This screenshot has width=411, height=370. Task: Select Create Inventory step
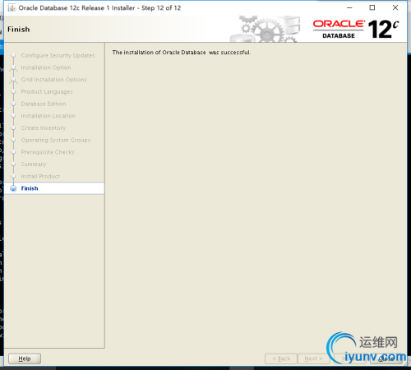44,128
